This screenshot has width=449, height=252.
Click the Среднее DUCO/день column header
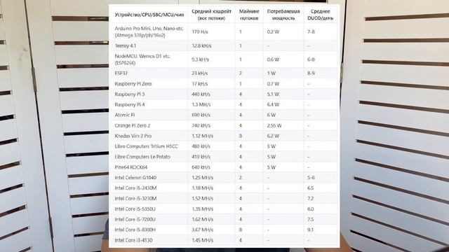point(320,15)
